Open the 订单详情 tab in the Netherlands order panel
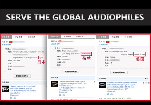 (55, 37)
